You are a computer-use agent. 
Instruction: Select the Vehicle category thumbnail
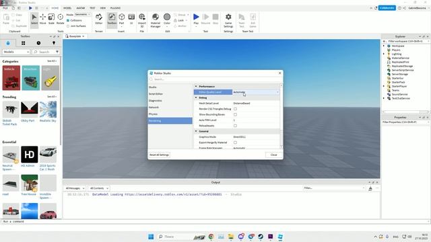click(x=11, y=78)
